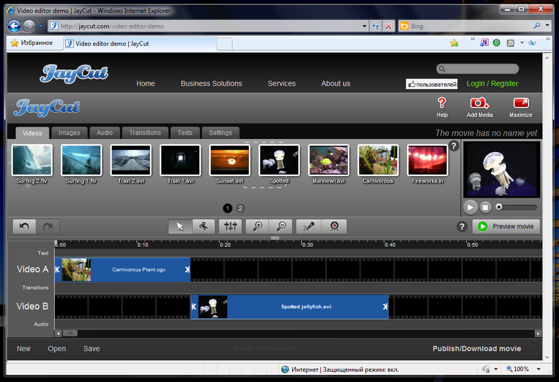
Task: Play the preview clip
Action: [470, 207]
